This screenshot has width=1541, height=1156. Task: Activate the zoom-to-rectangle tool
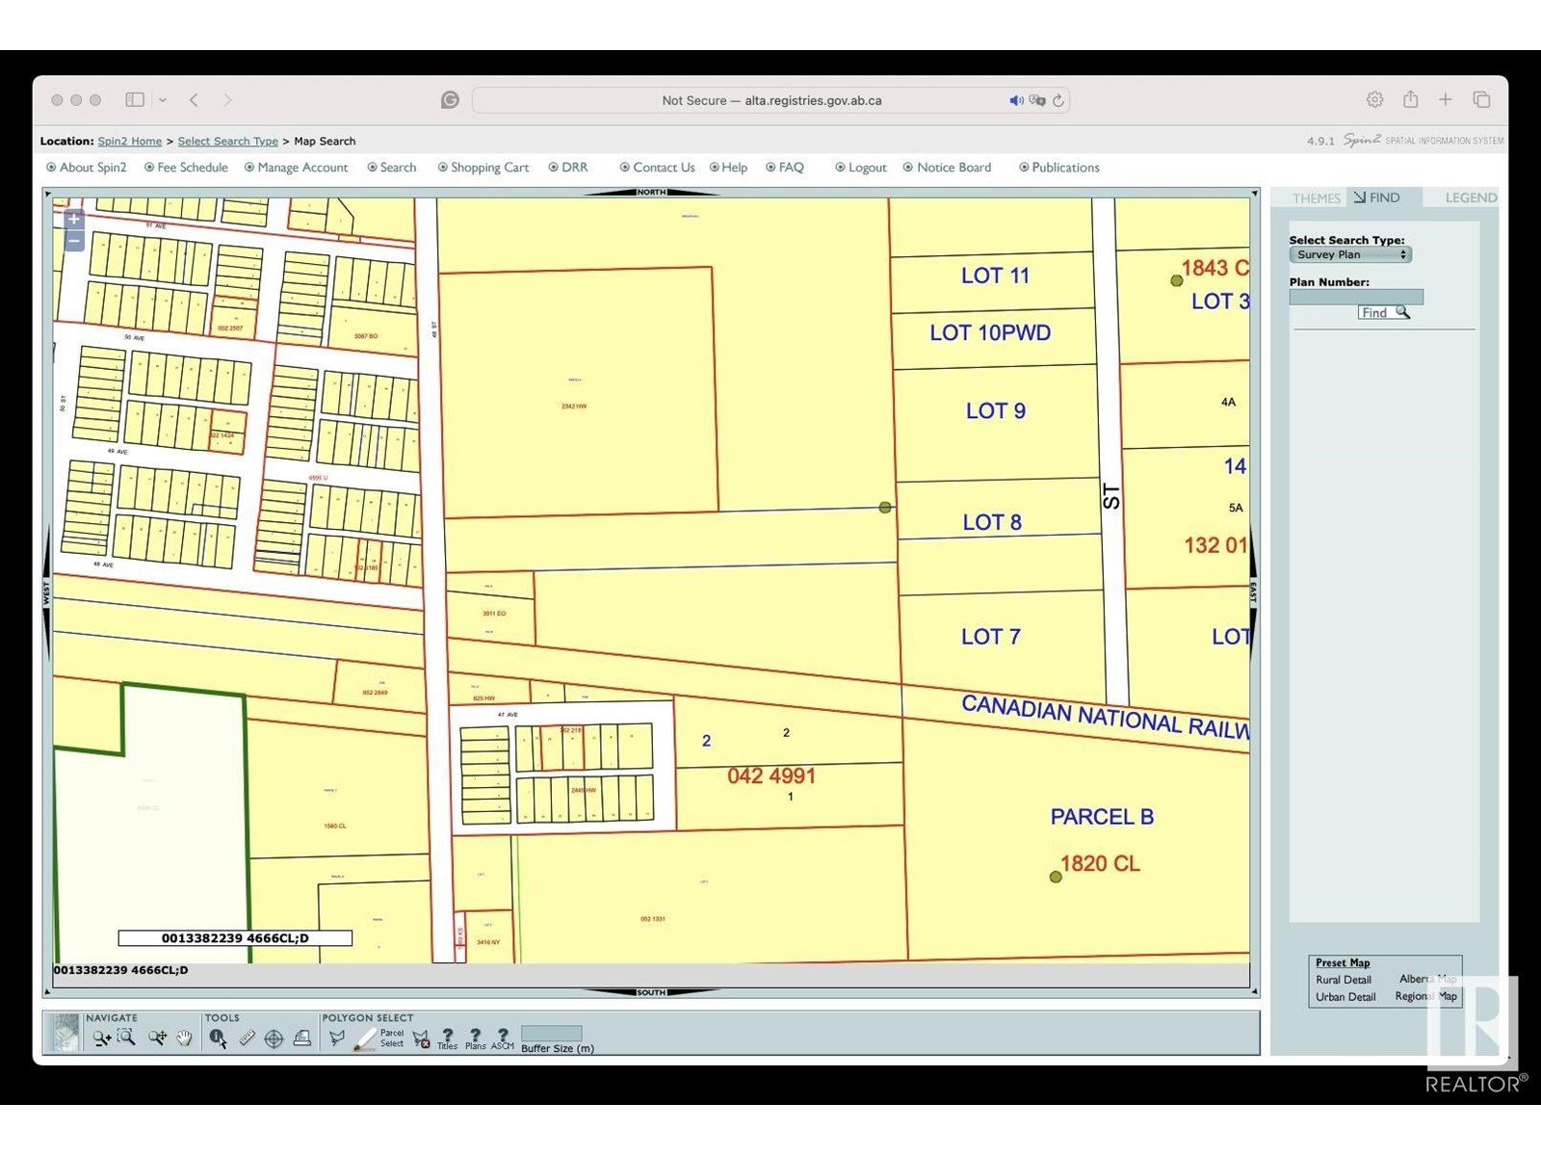(126, 1038)
